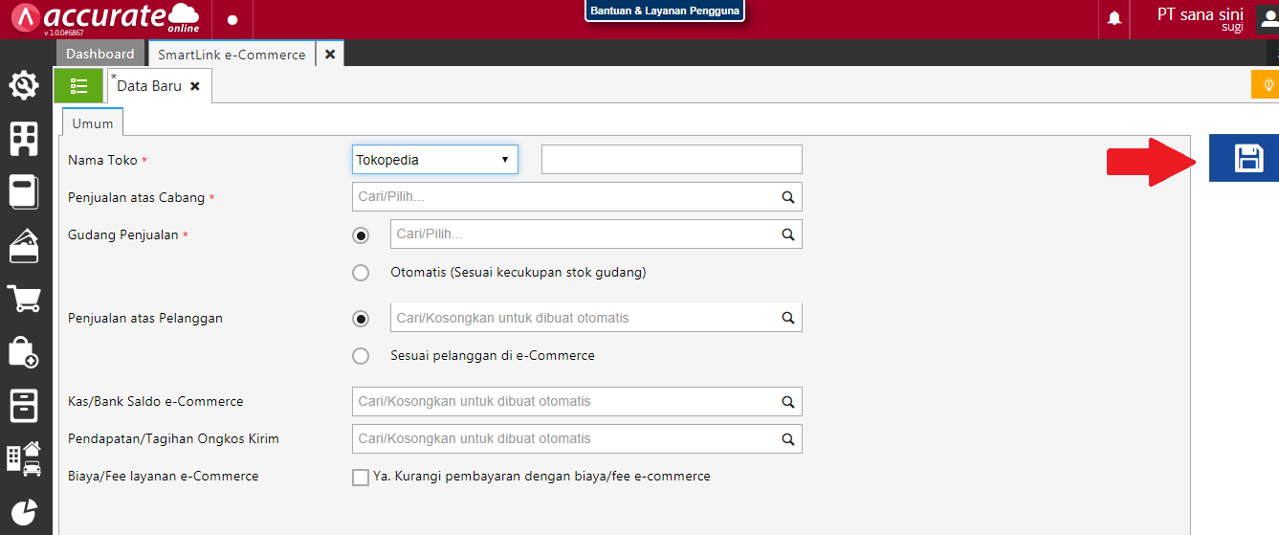Click the white dot status indicator in header

232,19
